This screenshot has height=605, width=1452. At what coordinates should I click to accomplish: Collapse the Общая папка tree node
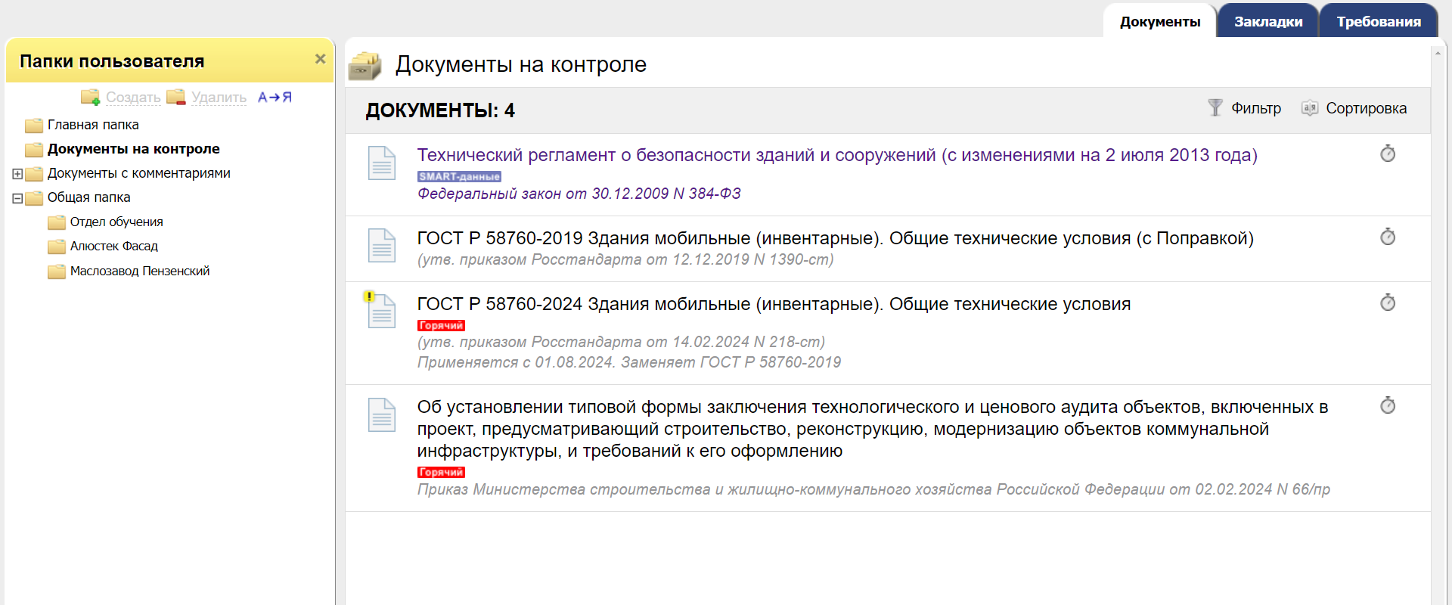tap(17, 198)
